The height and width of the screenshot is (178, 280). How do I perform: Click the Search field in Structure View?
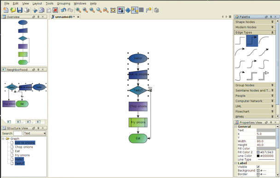(17, 133)
